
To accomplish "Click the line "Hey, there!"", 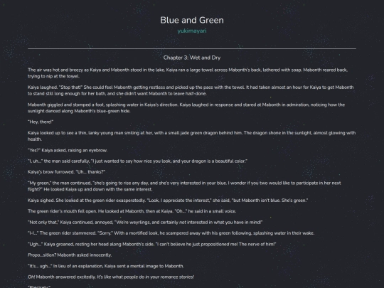I will click(41, 122).
